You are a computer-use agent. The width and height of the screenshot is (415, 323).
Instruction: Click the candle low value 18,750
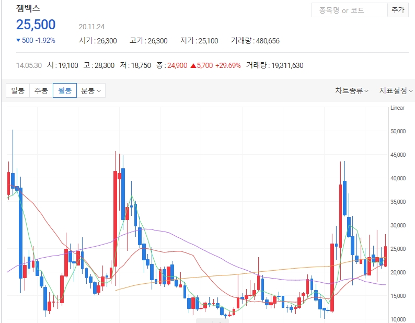pos(141,65)
